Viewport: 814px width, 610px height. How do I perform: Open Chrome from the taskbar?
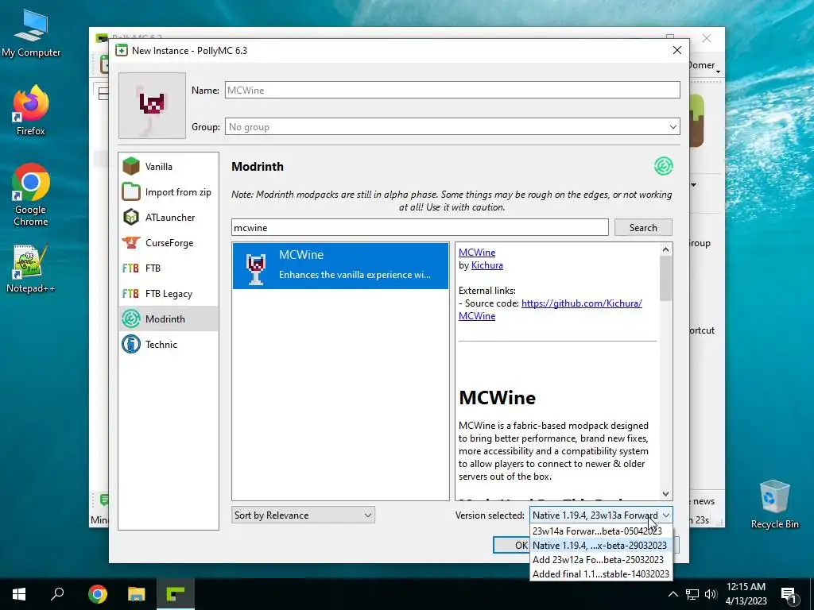(97, 594)
